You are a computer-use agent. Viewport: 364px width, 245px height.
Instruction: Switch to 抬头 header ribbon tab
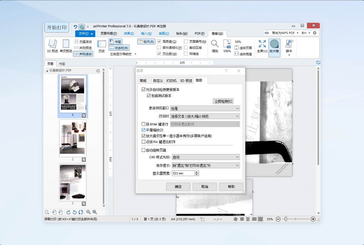pyautogui.click(x=182, y=34)
